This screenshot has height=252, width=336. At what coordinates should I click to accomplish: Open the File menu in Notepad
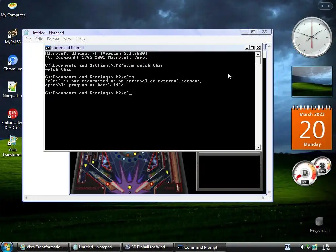point(28,39)
